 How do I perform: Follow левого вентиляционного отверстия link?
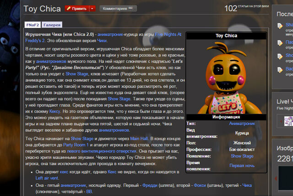pos(102,151)
